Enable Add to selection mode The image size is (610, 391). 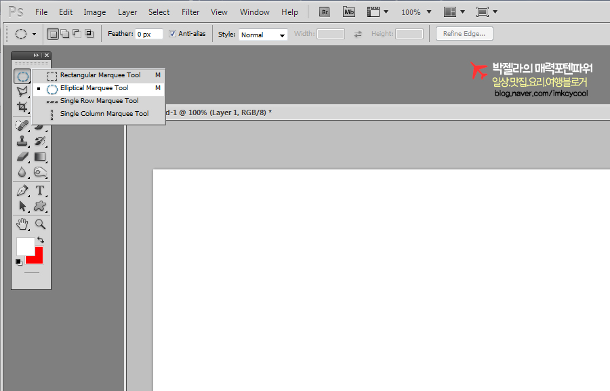(x=64, y=34)
